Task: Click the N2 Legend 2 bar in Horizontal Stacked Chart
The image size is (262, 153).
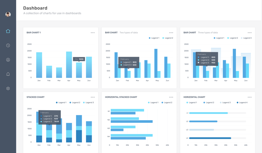Action: (132, 121)
